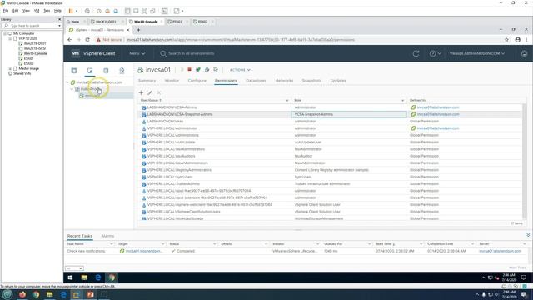Expand the Master Image folder in Library
This screenshot has height=300, width=533.
[x=10, y=68]
